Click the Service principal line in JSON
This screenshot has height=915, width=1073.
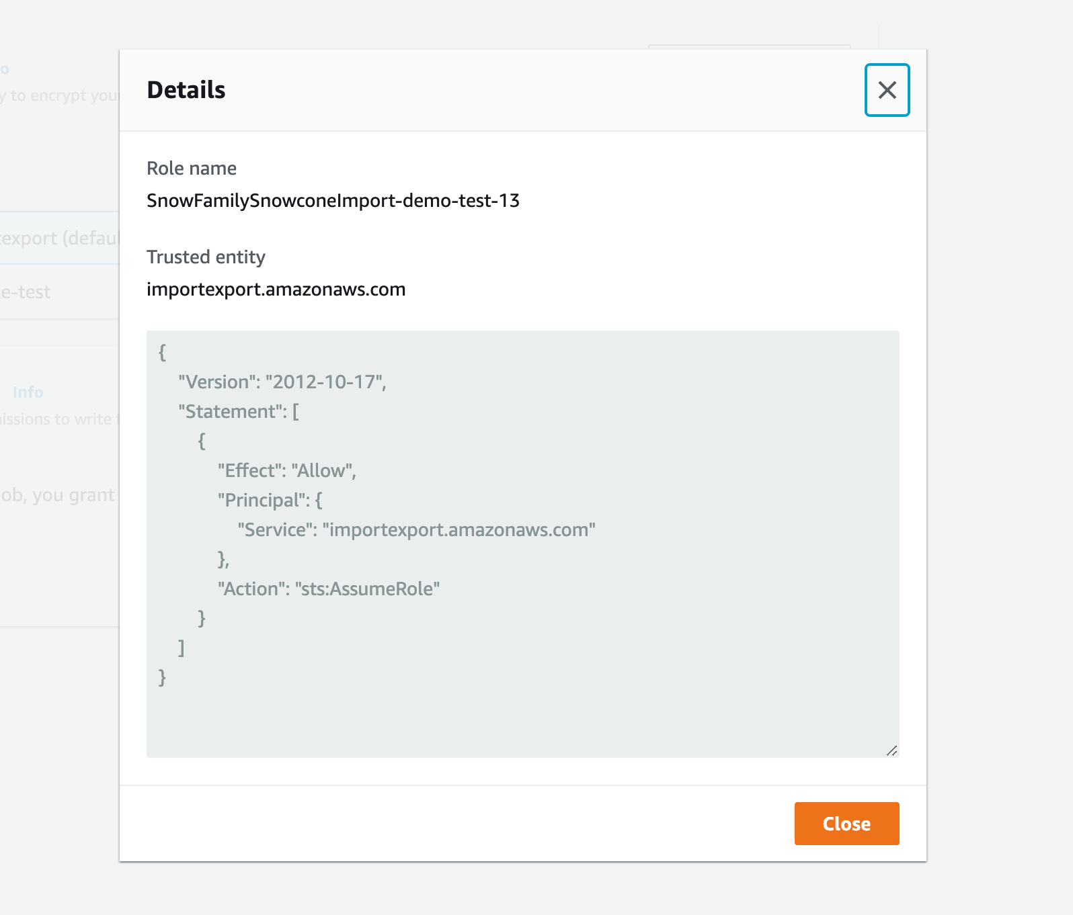pos(416,530)
